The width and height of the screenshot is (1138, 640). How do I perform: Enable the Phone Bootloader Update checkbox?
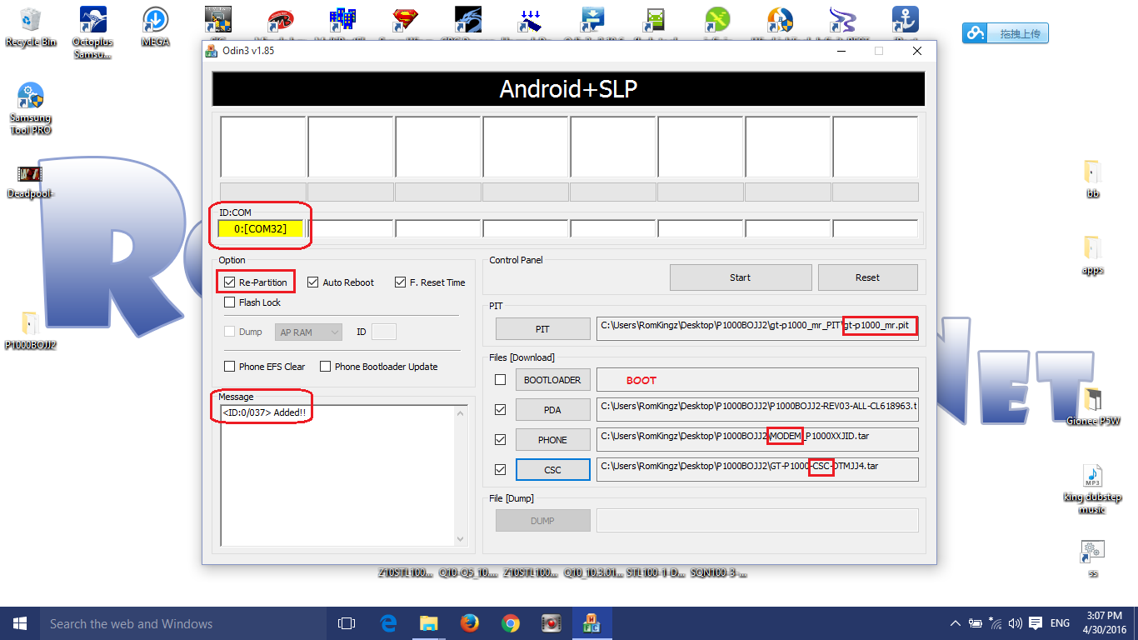326,367
